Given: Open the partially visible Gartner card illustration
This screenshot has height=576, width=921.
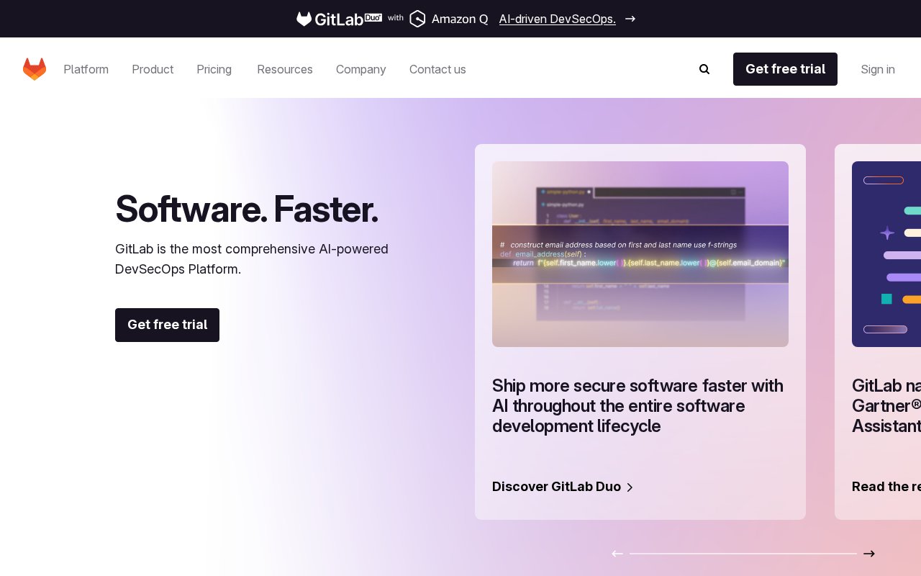Looking at the screenshot, I should click(x=886, y=254).
